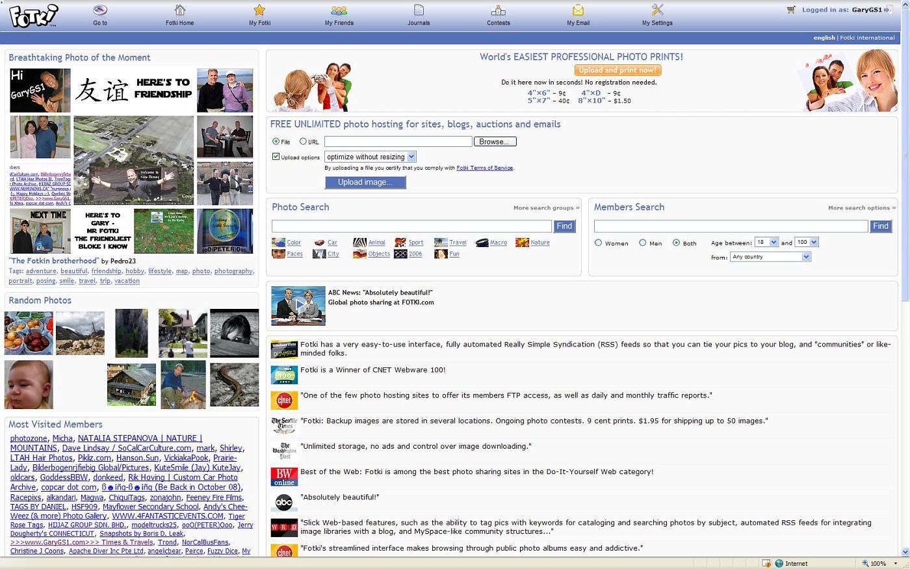Open More search options for members
Image resolution: width=910 pixels, height=569 pixels.
click(x=861, y=208)
